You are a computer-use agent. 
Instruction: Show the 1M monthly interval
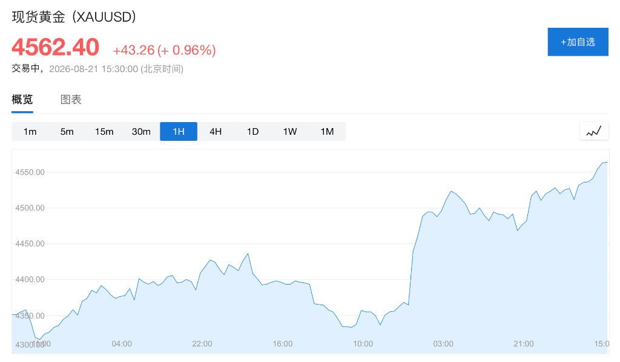click(327, 132)
